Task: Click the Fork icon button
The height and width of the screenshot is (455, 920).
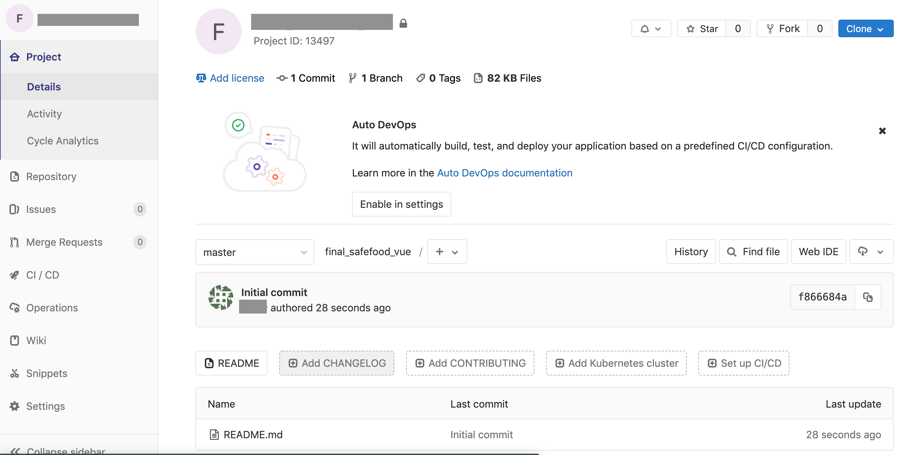Action: pyautogui.click(x=782, y=28)
